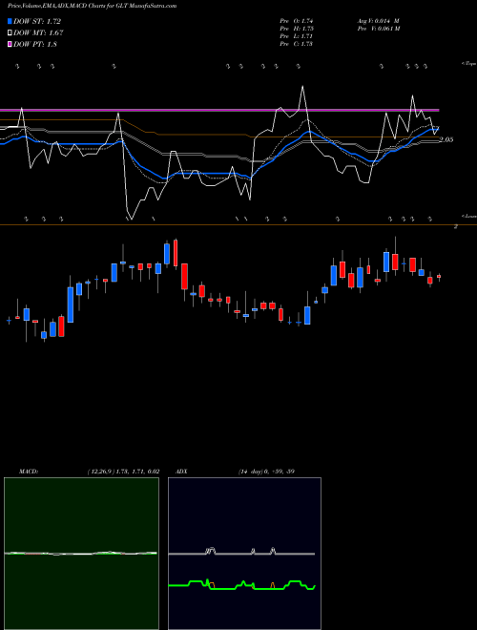Click the '<Tops' marker label
This screenshot has height=630, width=477.
(469, 64)
